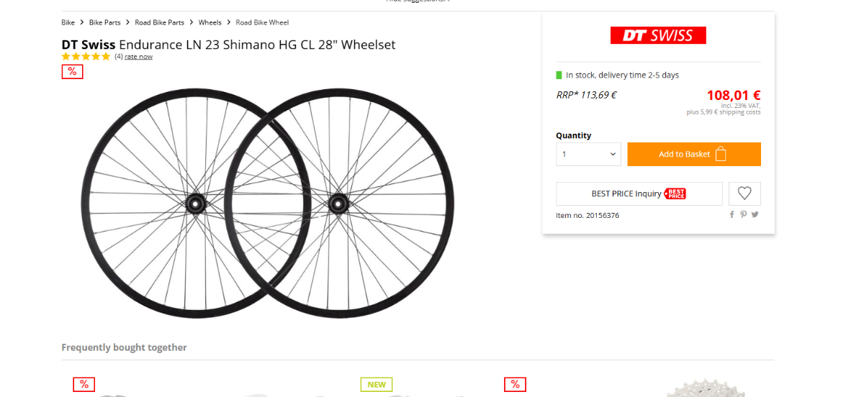Click Add to Basket
This screenshot has height=397, width=864.
693,154
